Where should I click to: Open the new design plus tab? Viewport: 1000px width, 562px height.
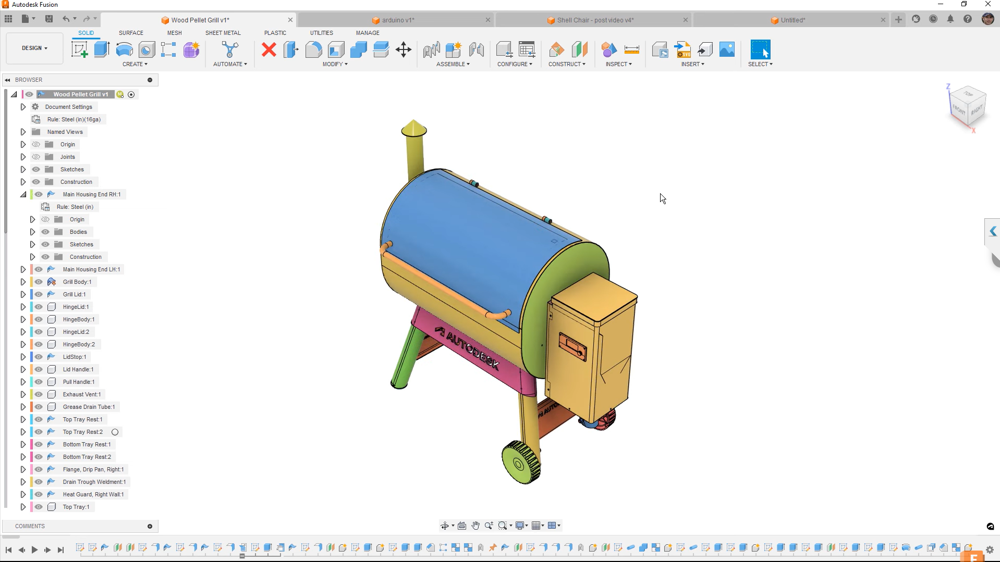[x=898, y=20]
